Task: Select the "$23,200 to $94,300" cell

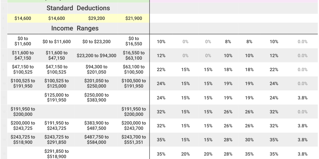Action: pos(97,56)
